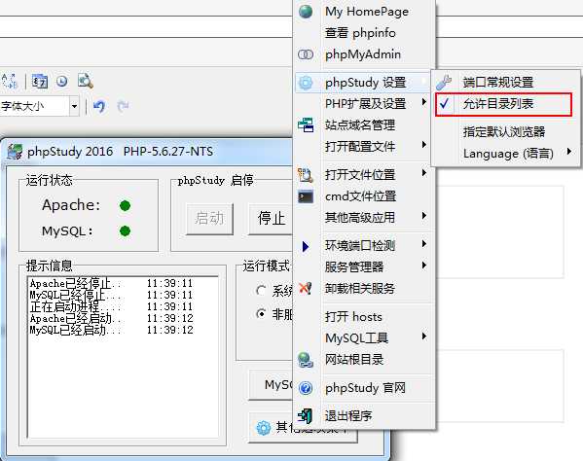Open 查看 phpinfo menu entry
Viewport: 583px width, 461px height.
[364, 33]
